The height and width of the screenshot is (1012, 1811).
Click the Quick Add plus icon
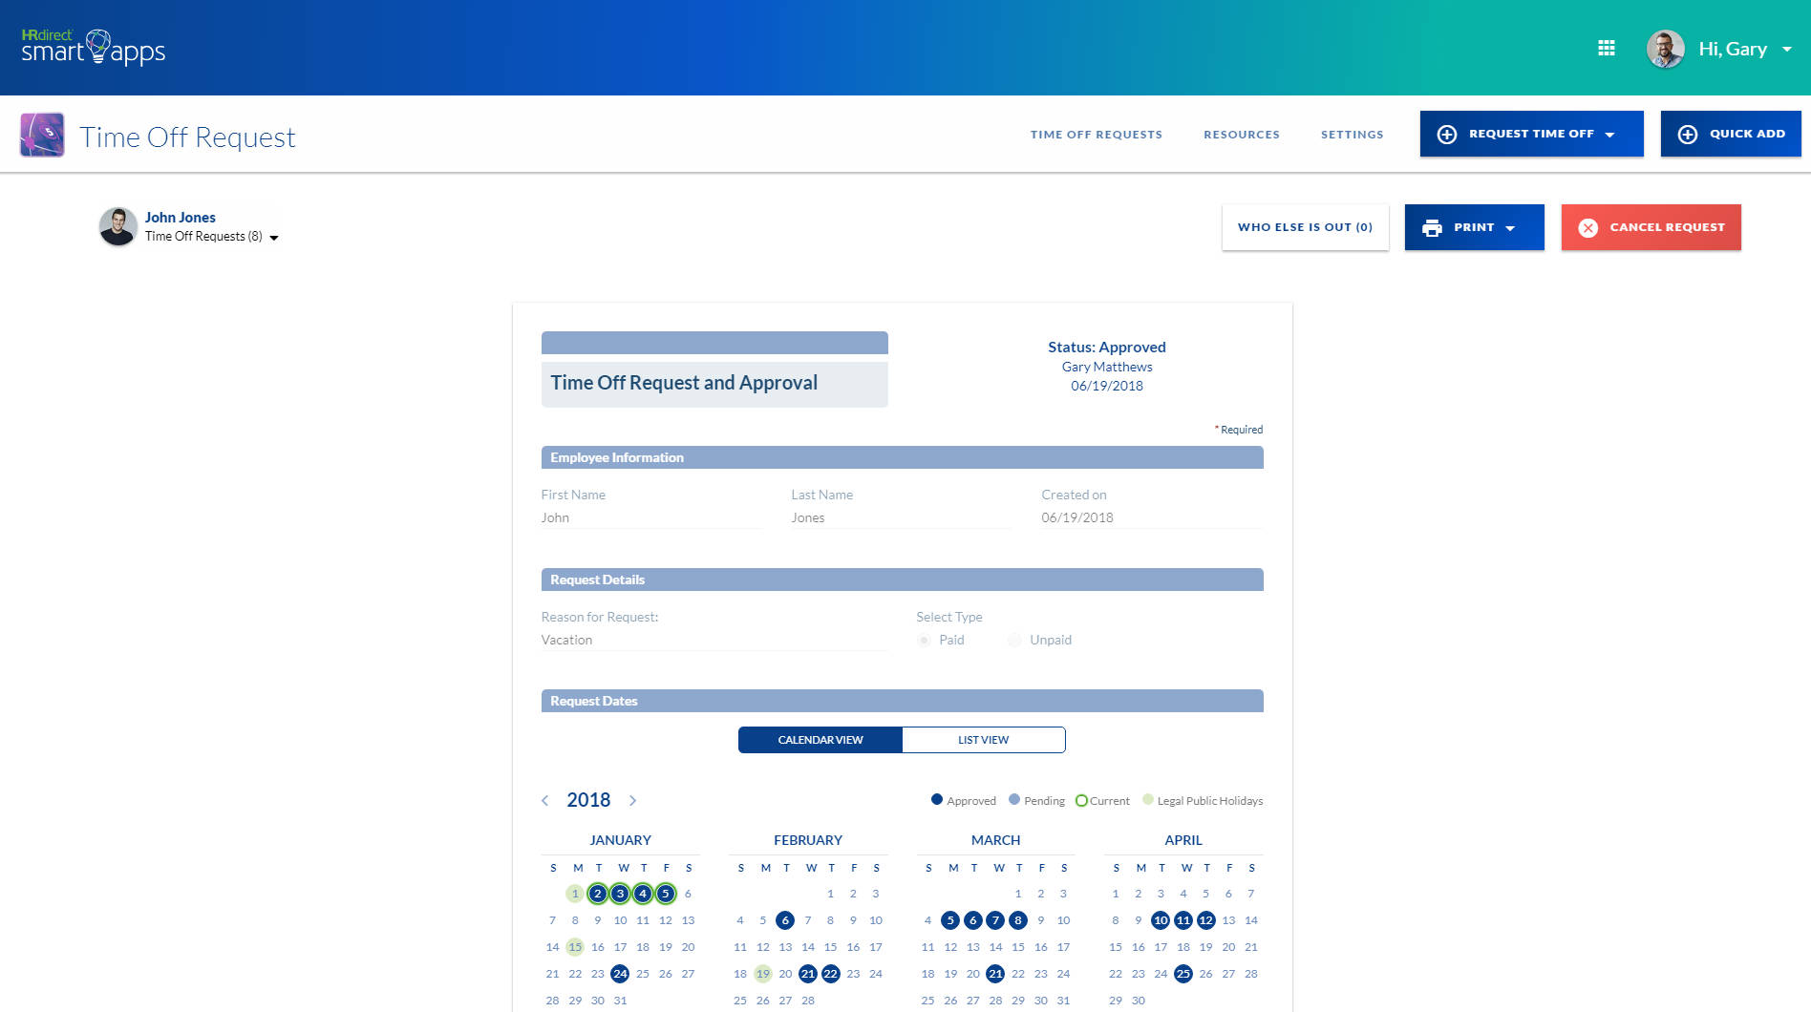coord(1687,134)
